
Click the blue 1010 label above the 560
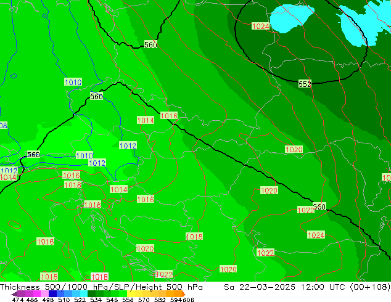point(73,82)
